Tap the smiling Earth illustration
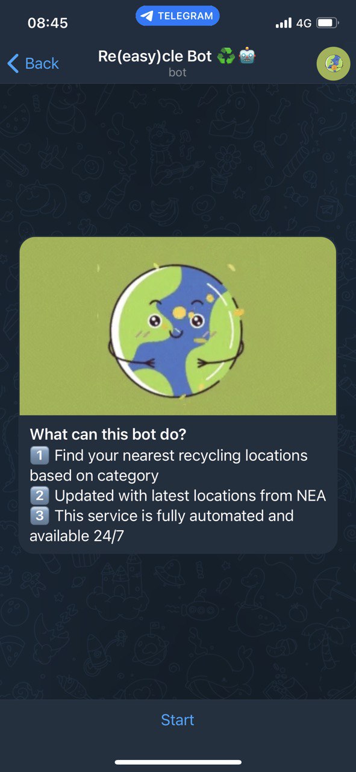This screenshot has height=772, width=356. [x=178, y=331]
